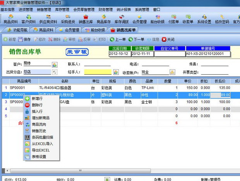Image resolution: width=240 pixels, height=181 pixels.
Task: Open 商品资料 in the main toolbar
Action: [x=10, y=19]
